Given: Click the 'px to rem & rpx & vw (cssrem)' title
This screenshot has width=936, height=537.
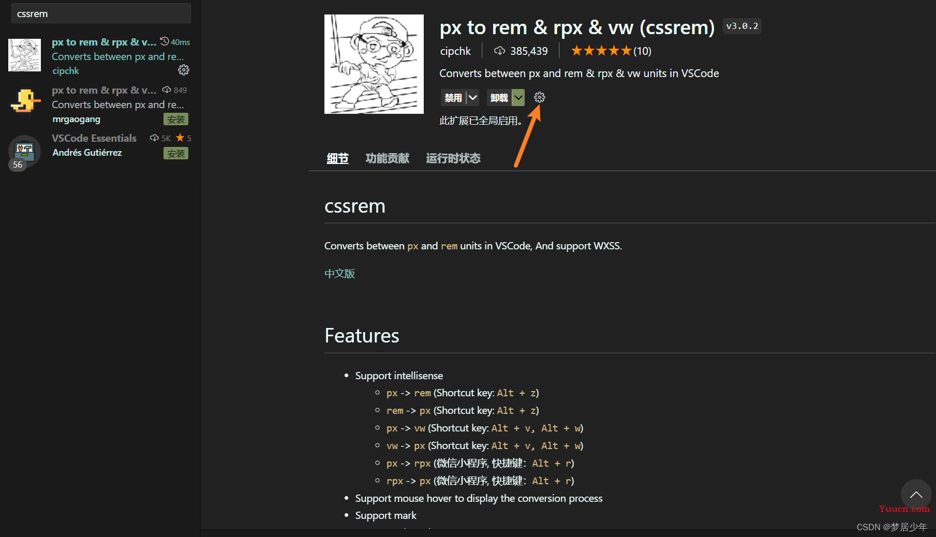Looking at the screenshot, I should pyautogui.click(x=577, y=27).
